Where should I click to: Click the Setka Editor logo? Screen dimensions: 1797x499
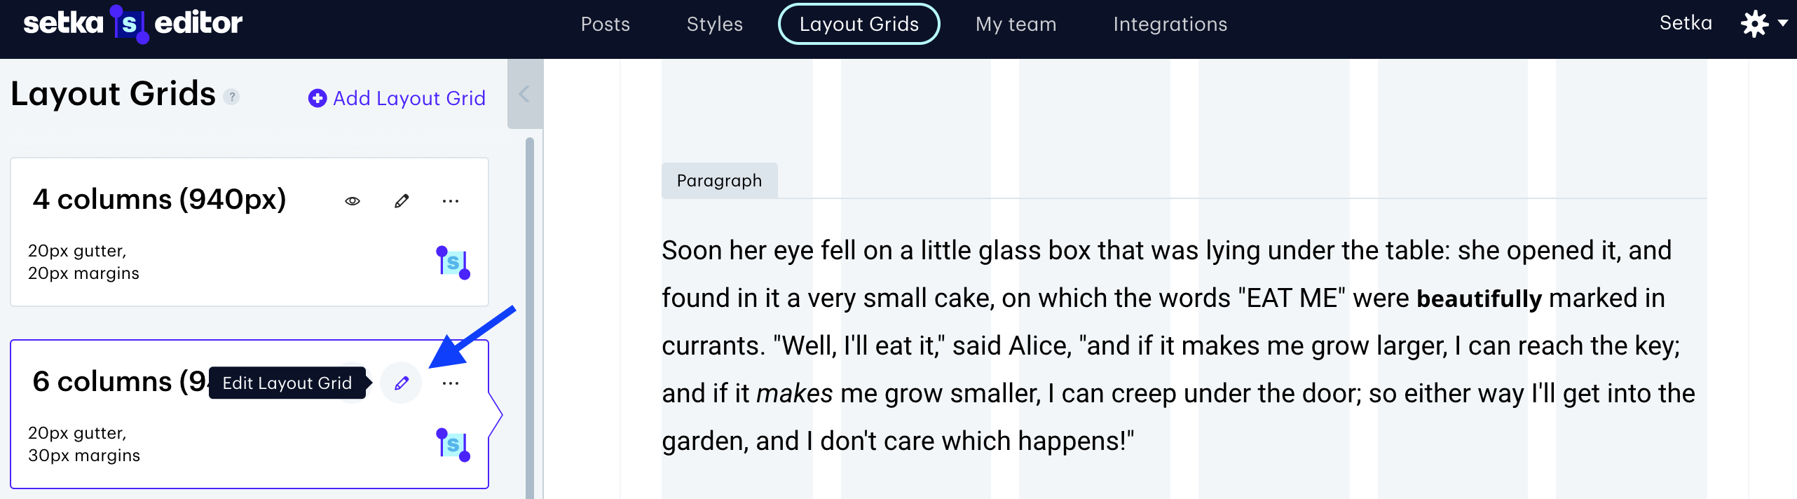[x=133, y=24]
